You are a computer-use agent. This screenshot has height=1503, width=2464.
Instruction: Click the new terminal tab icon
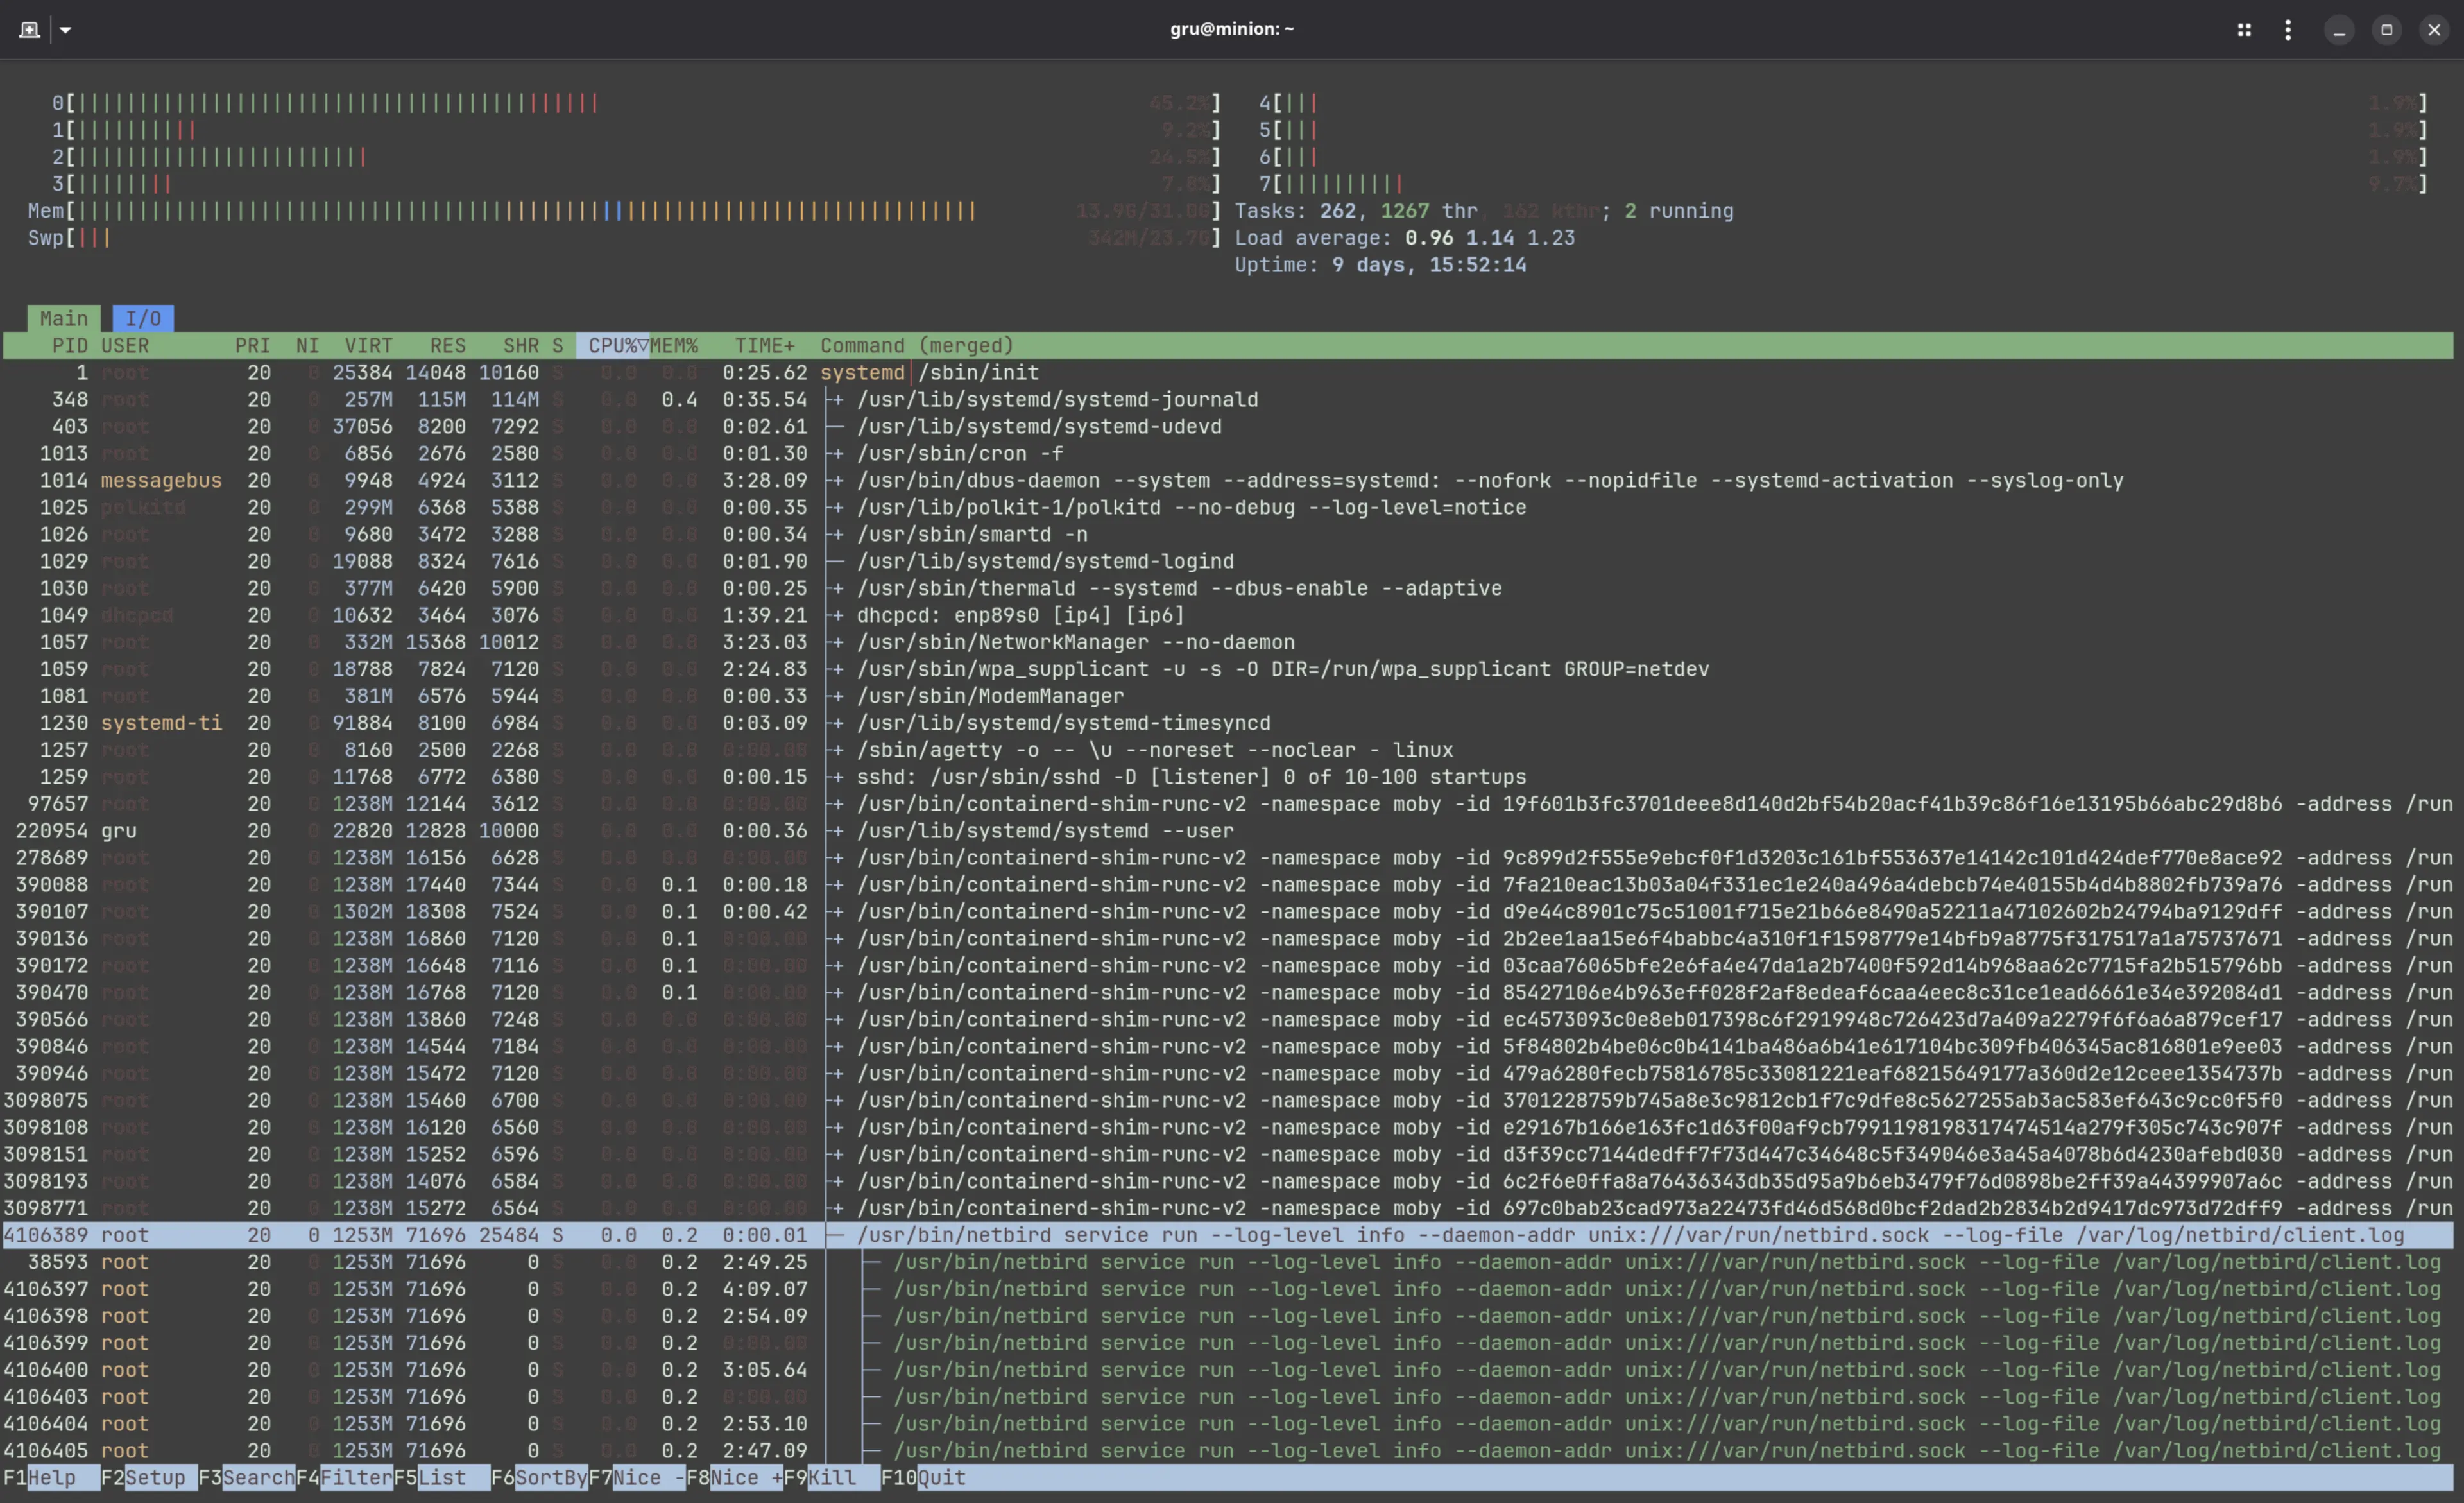(30, 30)
